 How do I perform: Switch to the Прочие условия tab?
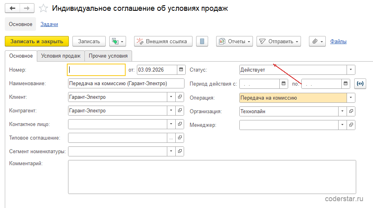coord(108,56)
